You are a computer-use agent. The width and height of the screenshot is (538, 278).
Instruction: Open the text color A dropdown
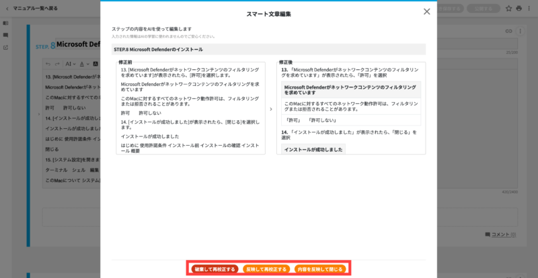coord(84,64)
